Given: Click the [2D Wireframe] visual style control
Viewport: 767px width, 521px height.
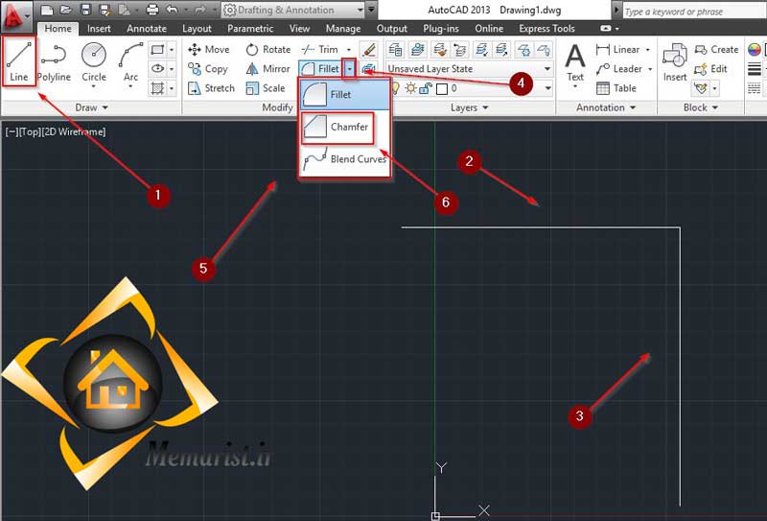Looking at the screenshot, I should click(74, 131).
